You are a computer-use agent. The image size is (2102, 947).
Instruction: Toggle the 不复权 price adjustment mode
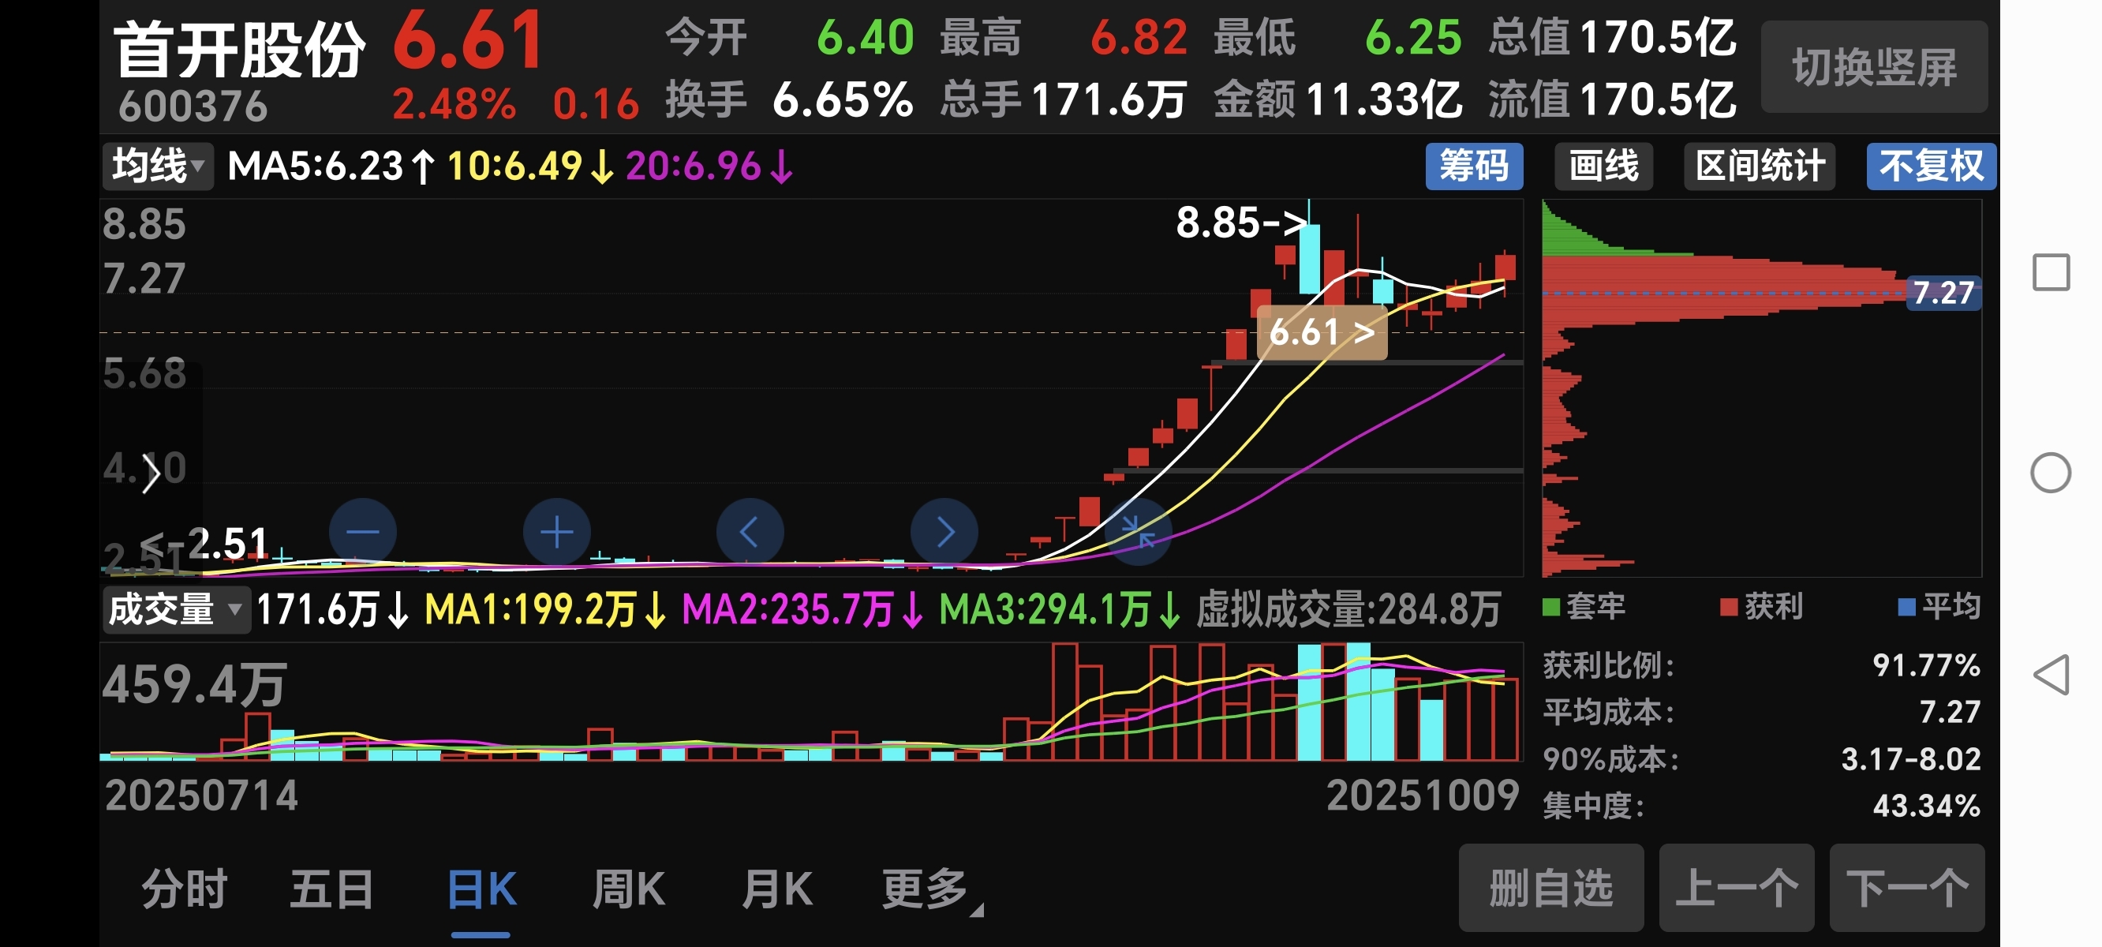[x=1931, y=167]
